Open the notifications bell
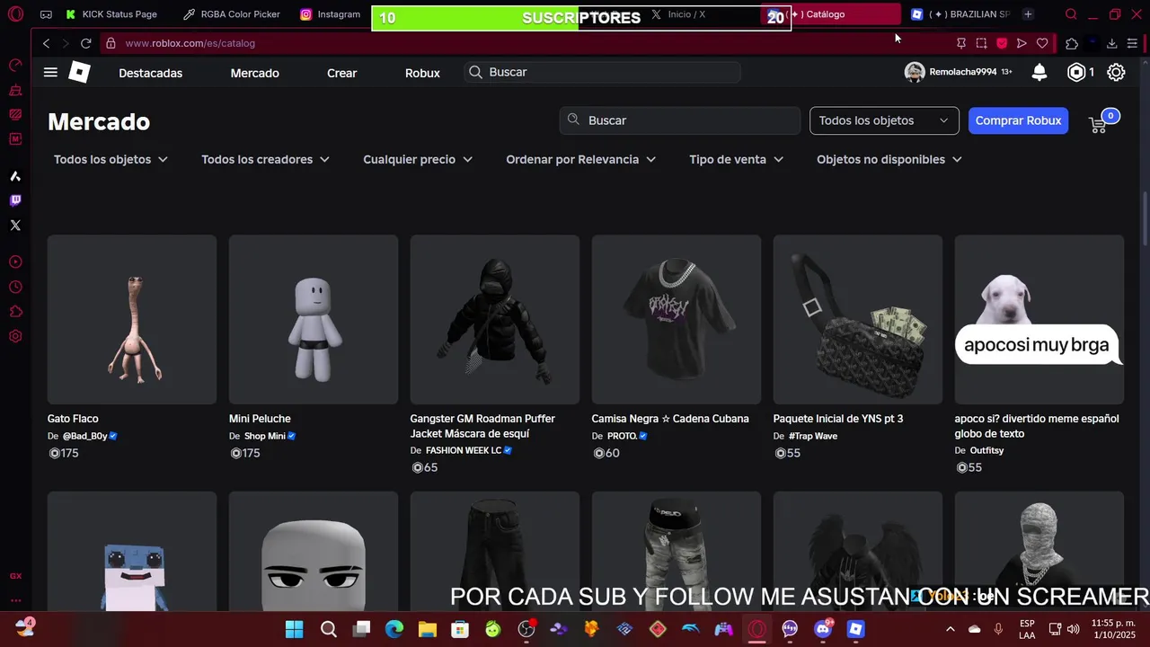 pyautogui.click(x=1039, y=73)
